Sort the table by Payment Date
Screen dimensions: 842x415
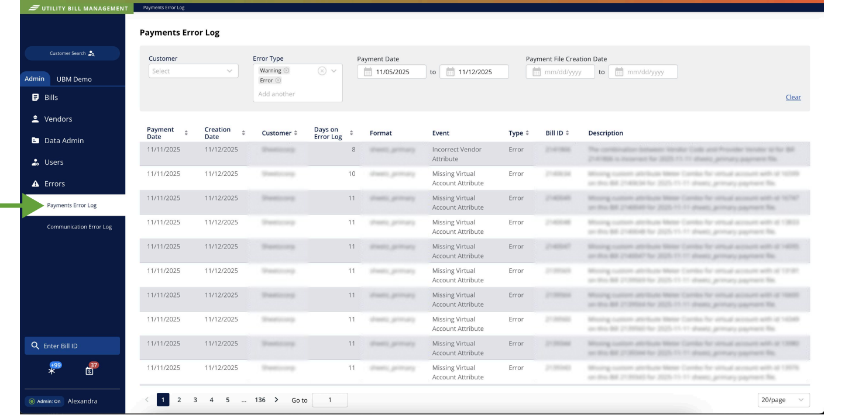(187, 133)
